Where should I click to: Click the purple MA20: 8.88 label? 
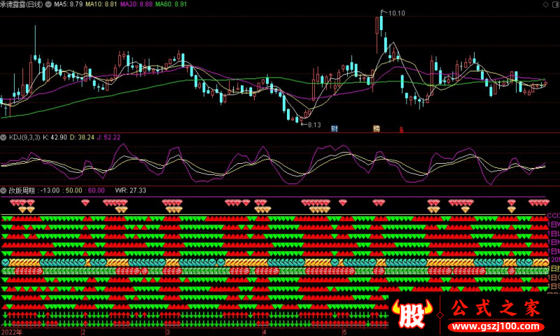tap(136, 4)
